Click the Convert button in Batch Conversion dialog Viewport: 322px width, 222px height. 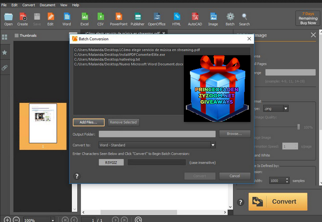coord(200,176)
